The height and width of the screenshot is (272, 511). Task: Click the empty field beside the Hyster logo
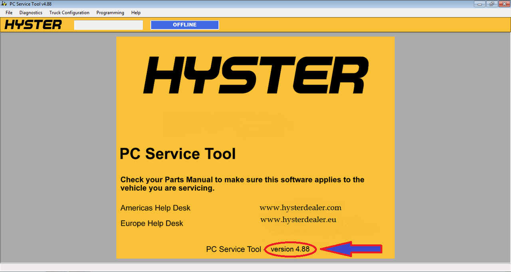[108, 25]
